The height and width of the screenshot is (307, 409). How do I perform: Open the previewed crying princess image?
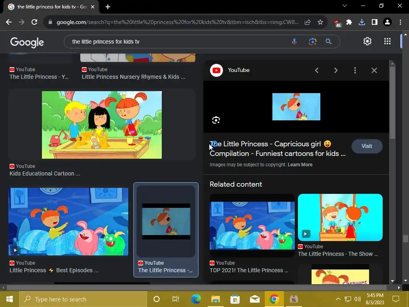[x=296, y=107]
